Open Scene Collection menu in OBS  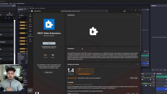click(x=4, y=3)
